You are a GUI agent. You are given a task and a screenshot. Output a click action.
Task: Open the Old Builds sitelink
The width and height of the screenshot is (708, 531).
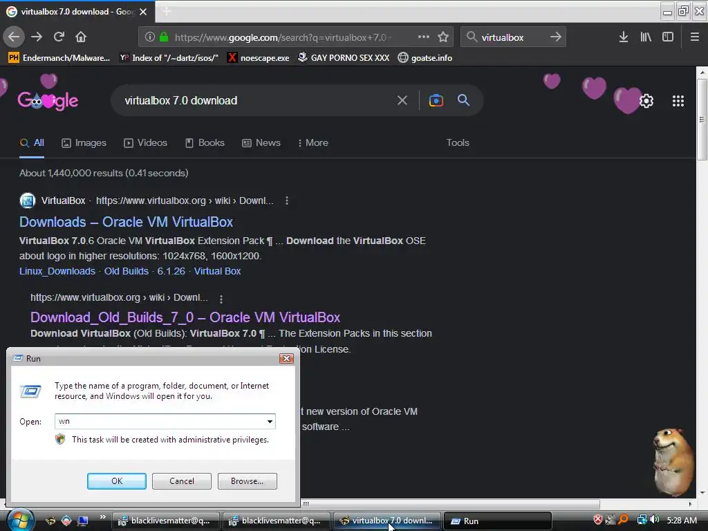point(127,271)
